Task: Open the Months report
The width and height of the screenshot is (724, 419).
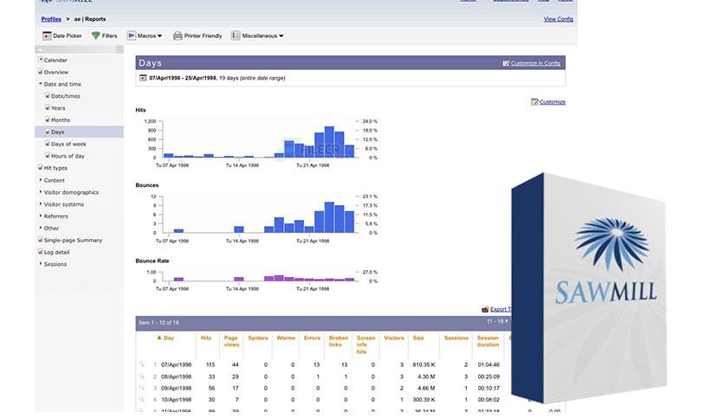Action: (61, 120)
